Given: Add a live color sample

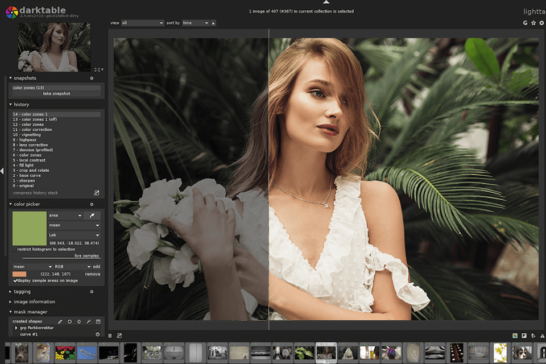Looking at the screenshot, I should pyautogui.click(x=97, y=267).
